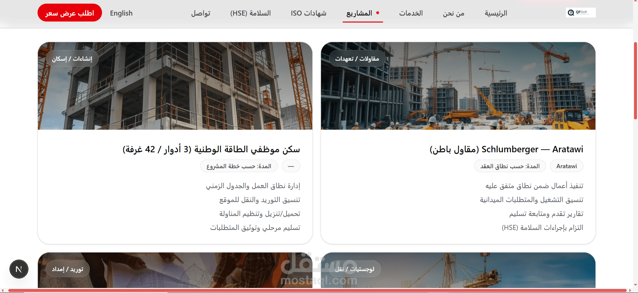Open the تواصل contact page
Viewport: 638px width, 293px height.
coord(201,13)
